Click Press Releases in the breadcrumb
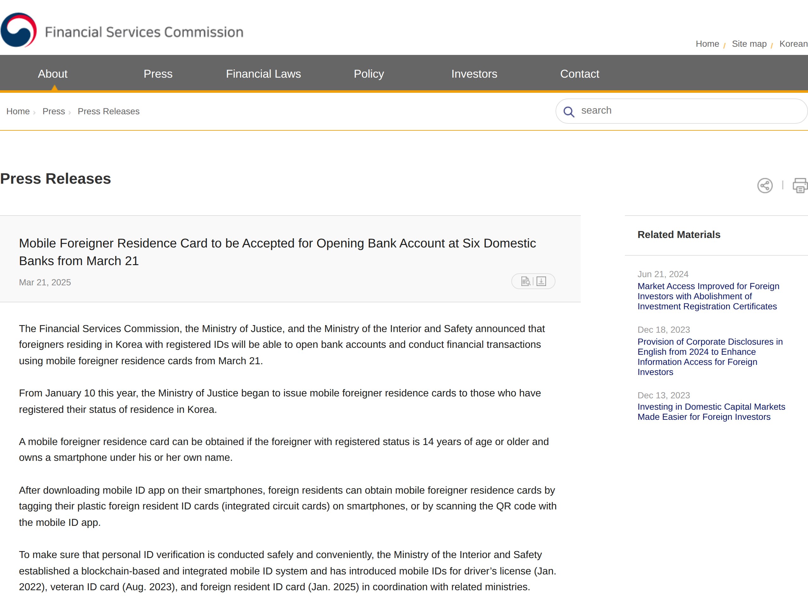Image resolution: width=808 pixels, height=606 pixels. click(109, 111)
